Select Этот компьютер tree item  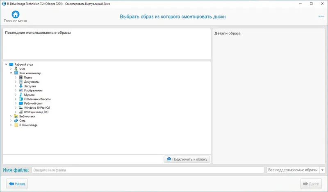pyautogui.click(x=30, y=73)
